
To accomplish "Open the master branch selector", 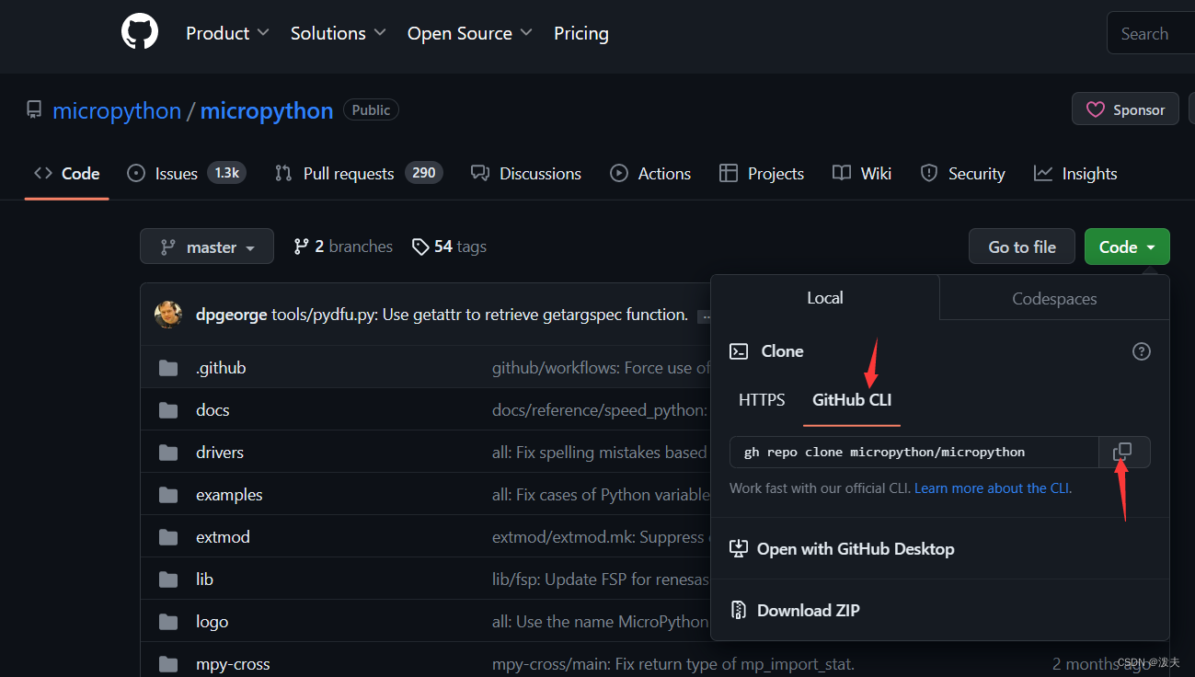I will pos(207,247).
